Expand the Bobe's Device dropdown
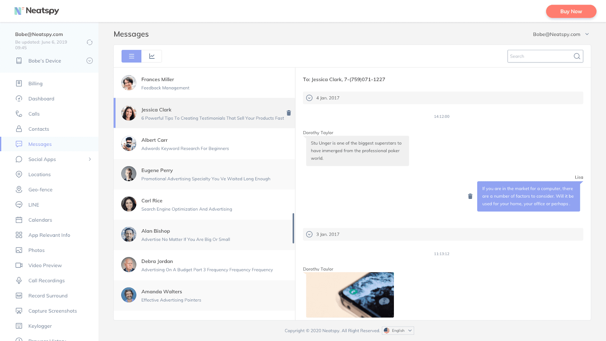The height and width of the screenshot is (341, 606). point(89,61)
